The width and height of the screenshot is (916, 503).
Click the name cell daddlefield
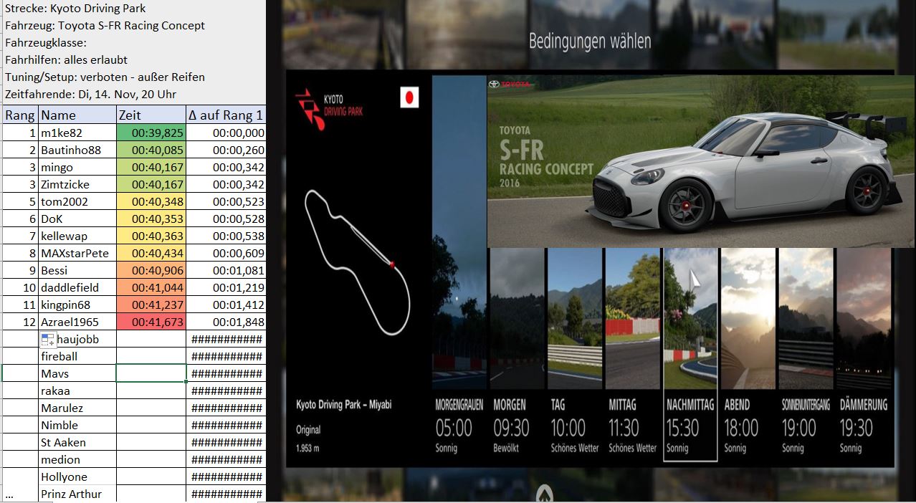click(x=77, y=287)
